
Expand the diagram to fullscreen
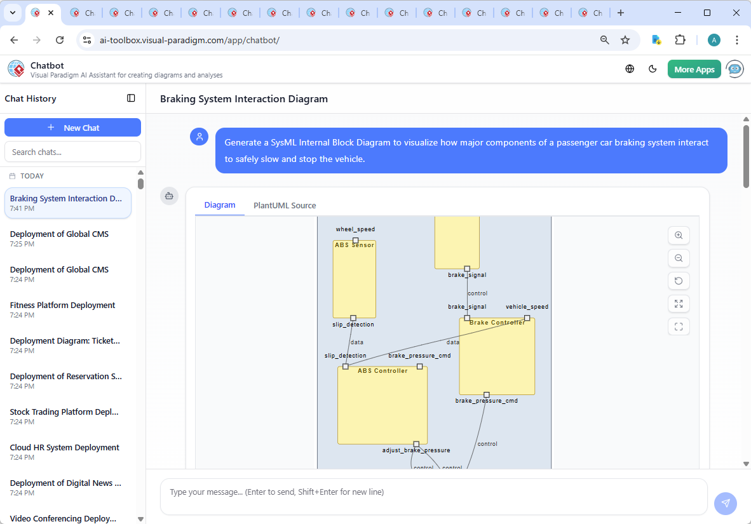(x=679, y=304)
